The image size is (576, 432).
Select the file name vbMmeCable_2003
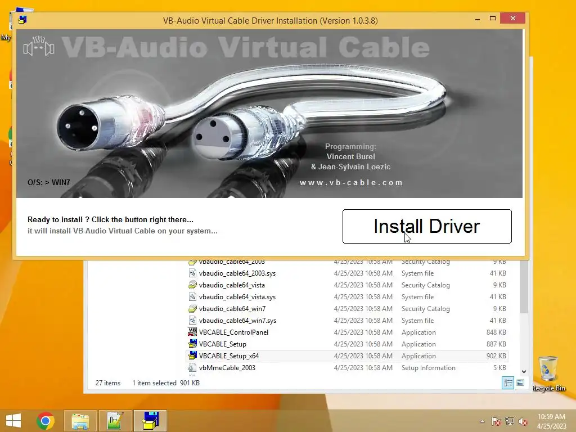point(227,368)
